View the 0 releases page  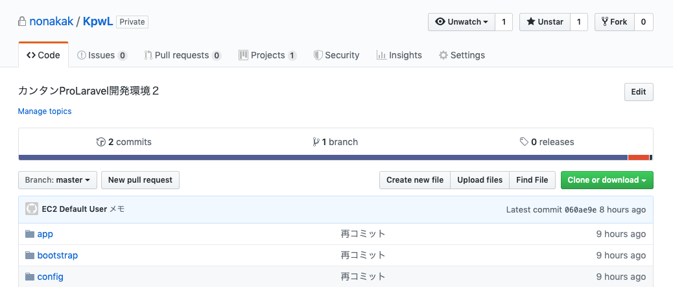pyautogui.click(x=547, y=142)
